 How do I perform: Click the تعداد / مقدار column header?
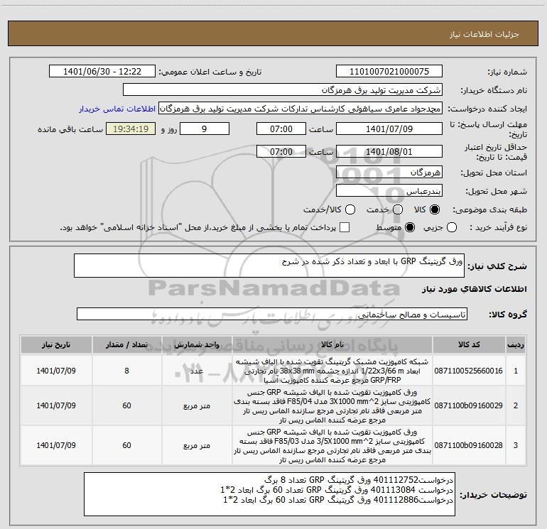click(126, 344)
